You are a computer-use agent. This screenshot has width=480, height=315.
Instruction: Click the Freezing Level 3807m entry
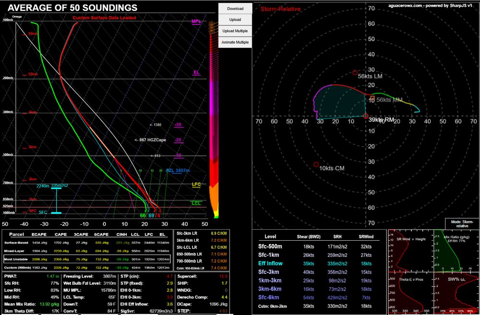point(90,277)
